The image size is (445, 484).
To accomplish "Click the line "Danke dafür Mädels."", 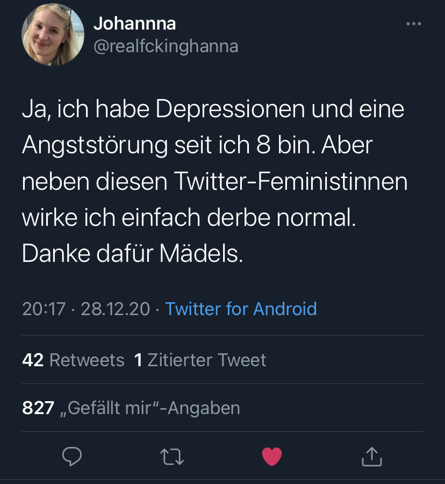I will (x=133, y=253).
